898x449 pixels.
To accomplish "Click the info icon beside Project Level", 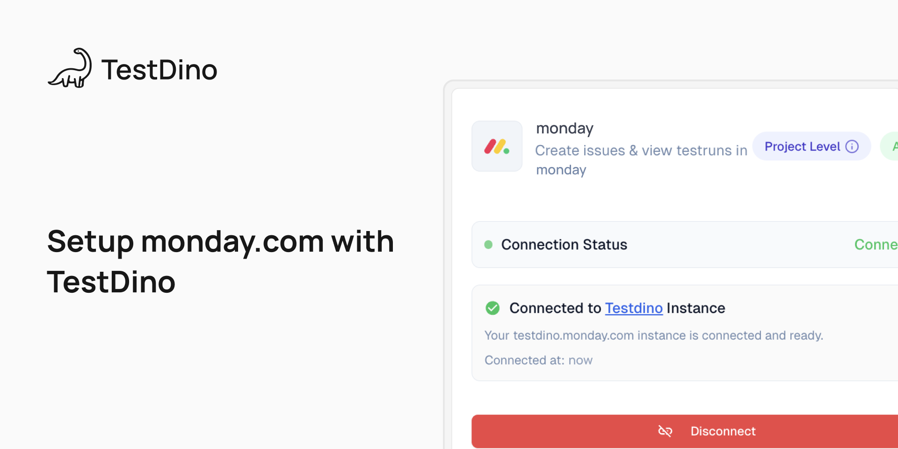I will click(x=852, y=147).
